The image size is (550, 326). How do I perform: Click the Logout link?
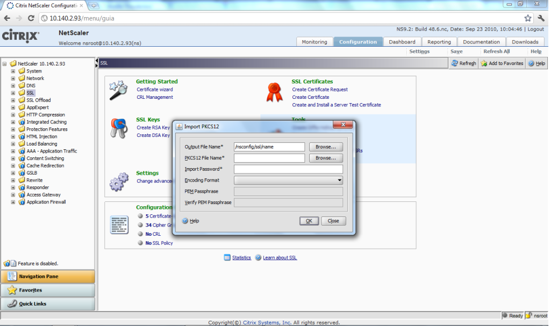tap(535, 29)
